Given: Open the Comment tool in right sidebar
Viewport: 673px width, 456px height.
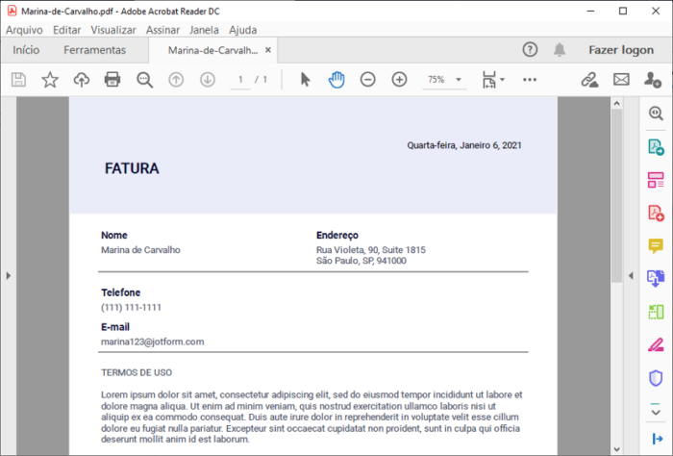Looking at the screenshot, I should pos(656,245).
